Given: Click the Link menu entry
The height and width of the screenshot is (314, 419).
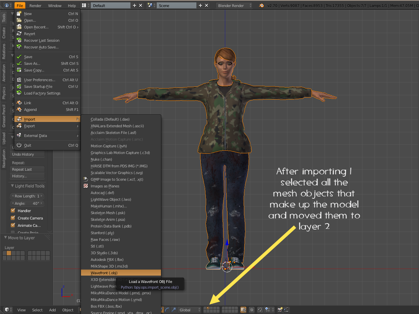Looking at the screenshot, I should point(47,103).
